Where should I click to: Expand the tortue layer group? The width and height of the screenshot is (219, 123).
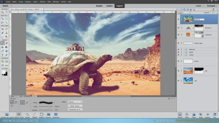(184, 52)
